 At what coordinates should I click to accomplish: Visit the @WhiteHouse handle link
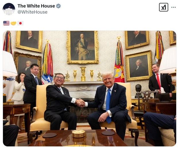click(x=32, y=12)
